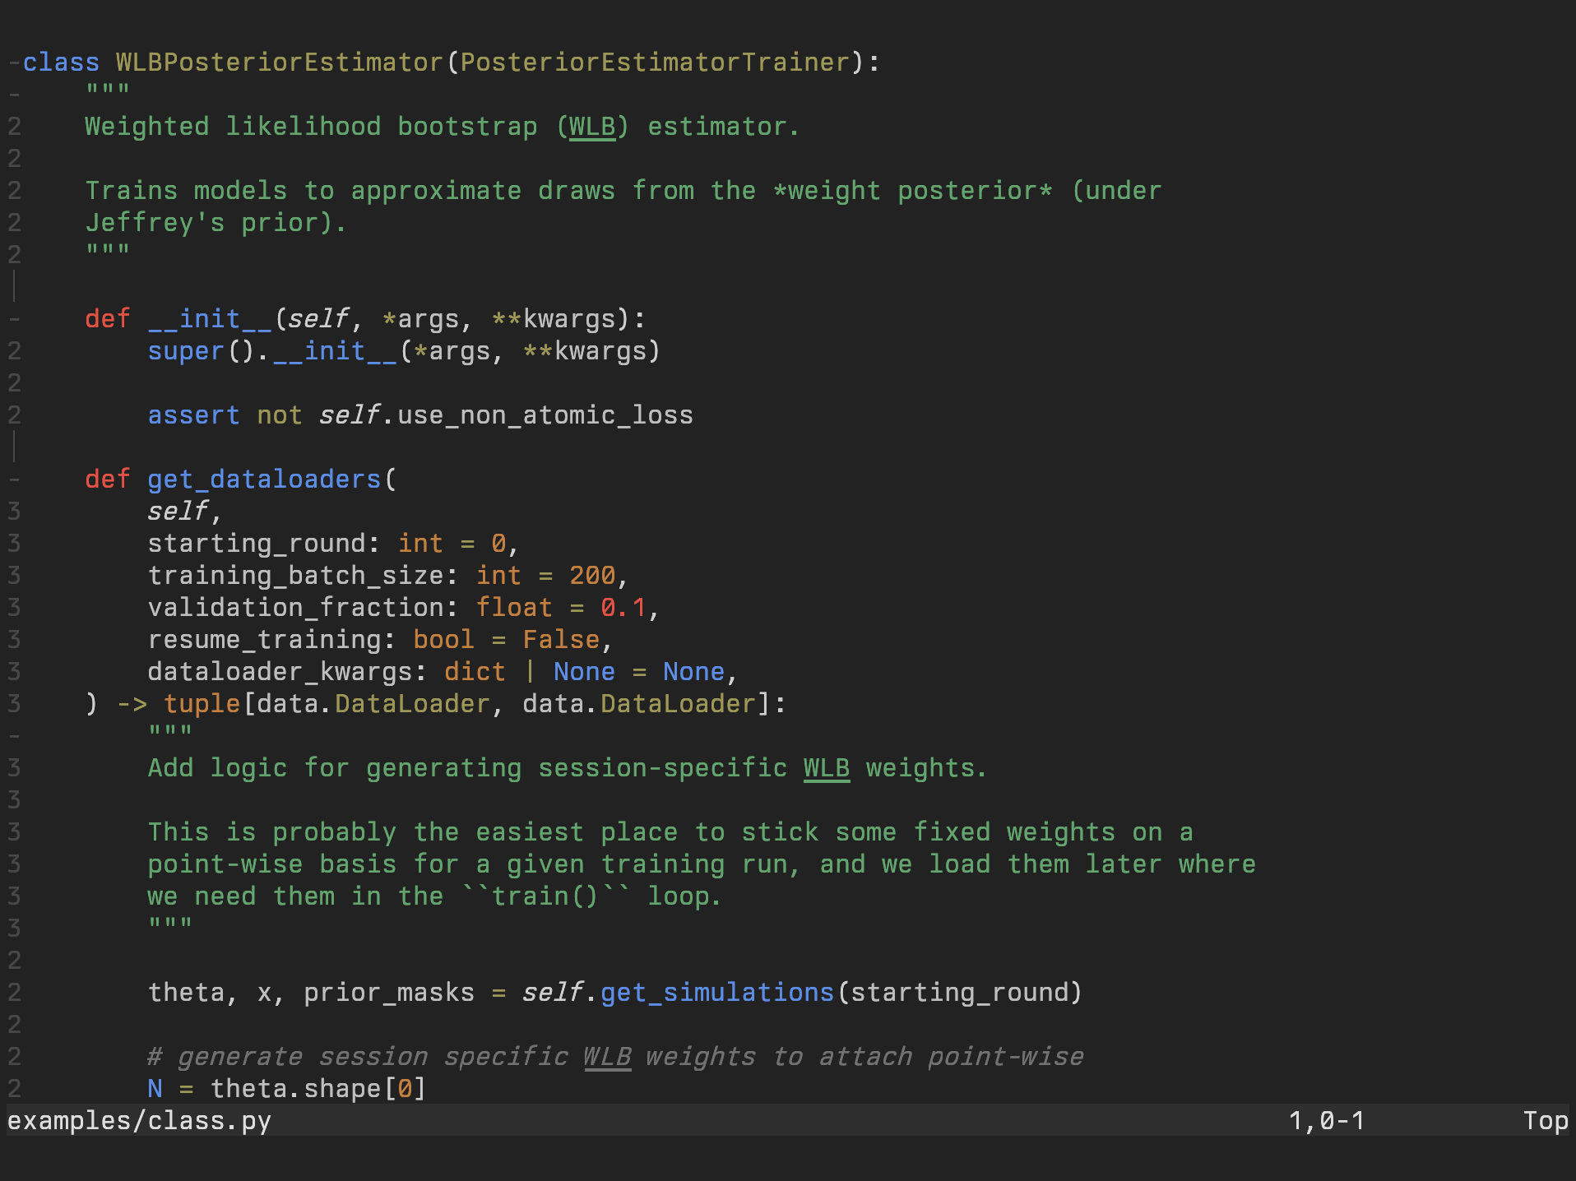The image size is (1576, 1181).
Task: Collapse the get_dataloaders method fold
Action: click(x=14, y=479)
